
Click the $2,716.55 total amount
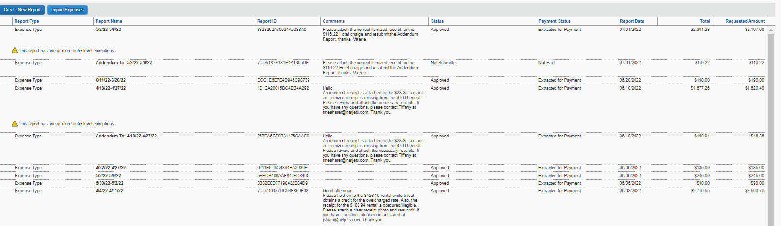pyautogui.click(x=700, y=191)
